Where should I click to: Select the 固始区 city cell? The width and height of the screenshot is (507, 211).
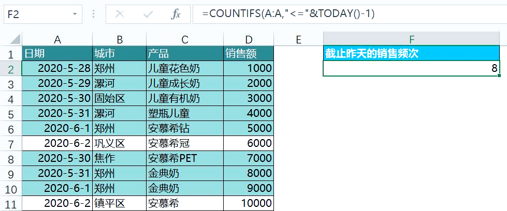pyautogui.click(x=120, y=99)
